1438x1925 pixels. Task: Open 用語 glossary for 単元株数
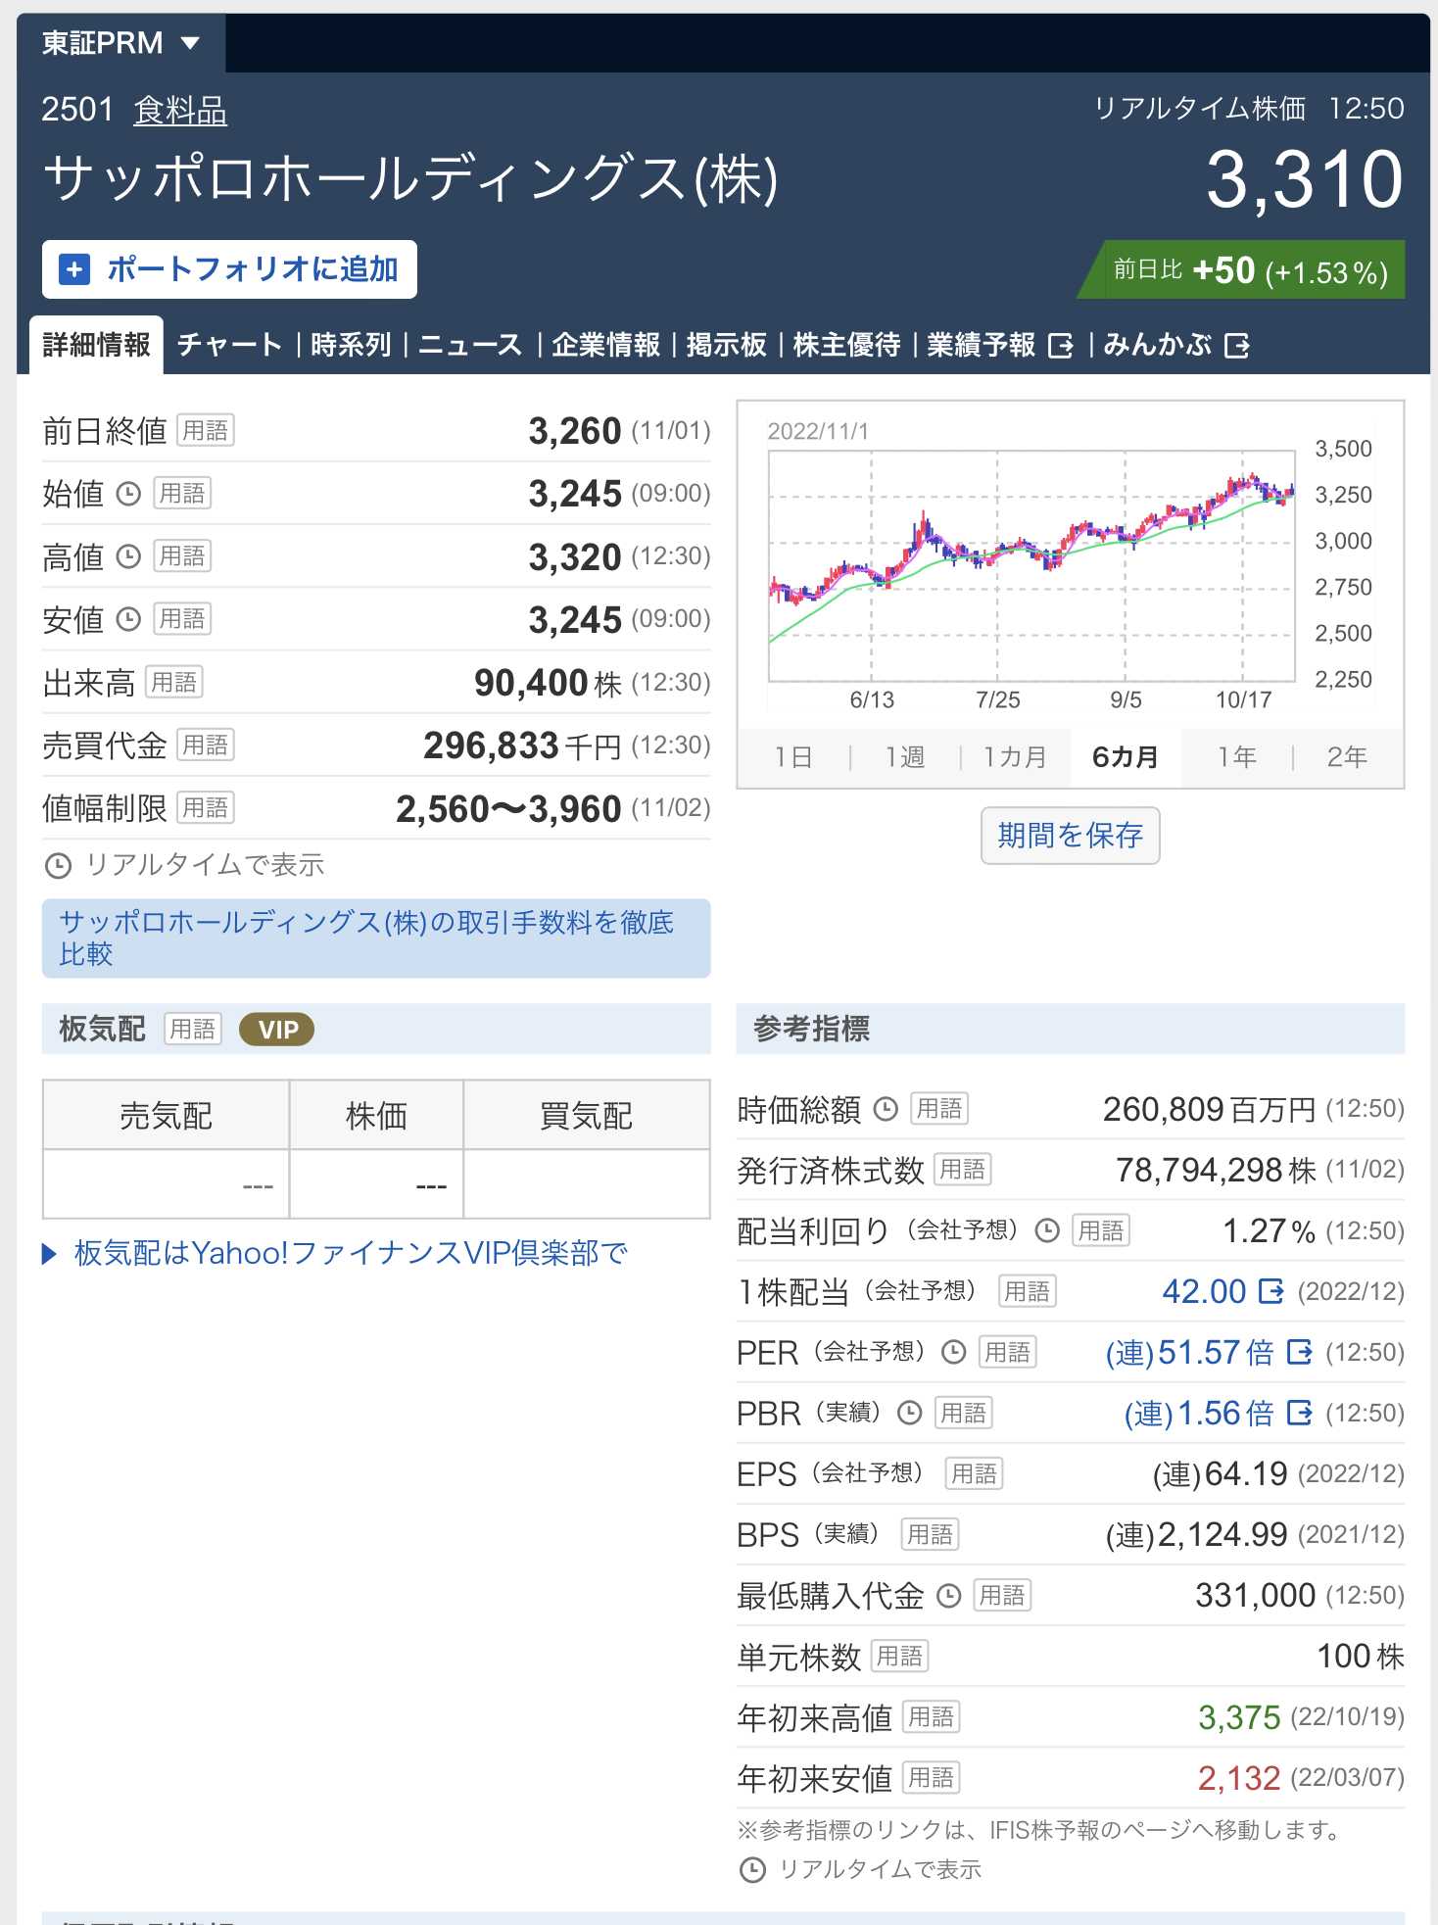[899, 1656]
